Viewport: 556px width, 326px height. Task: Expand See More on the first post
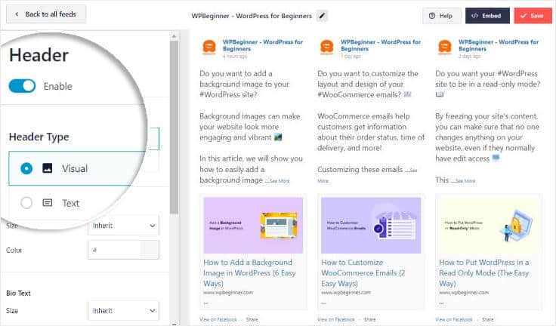279,181
